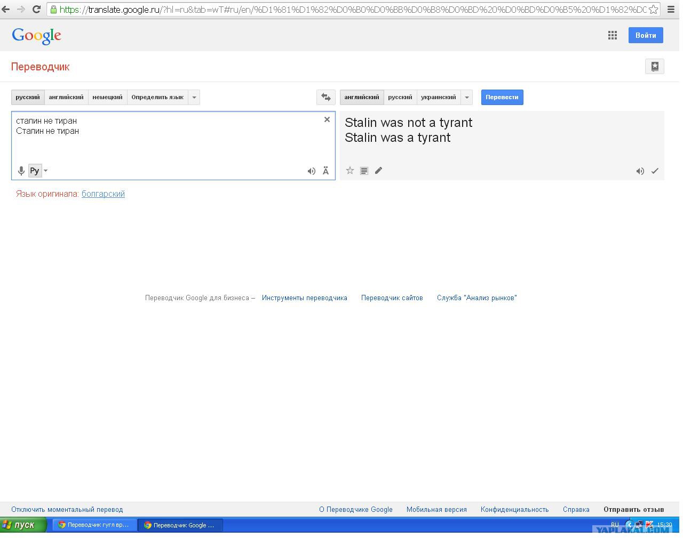Open Инструменты переводчика link
Viewport: 683px width, 546px height.
[x=305, y=298]
